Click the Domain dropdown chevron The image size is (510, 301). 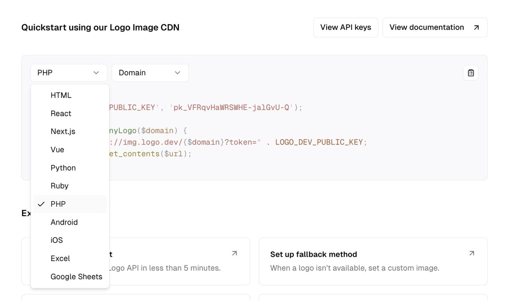pyautogui.click(x=178, y=73)
